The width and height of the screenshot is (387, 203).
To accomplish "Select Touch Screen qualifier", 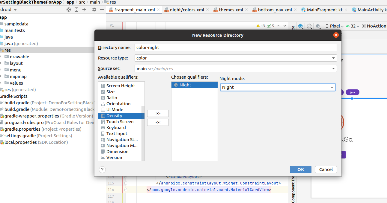I will click(x=120, y=122).
